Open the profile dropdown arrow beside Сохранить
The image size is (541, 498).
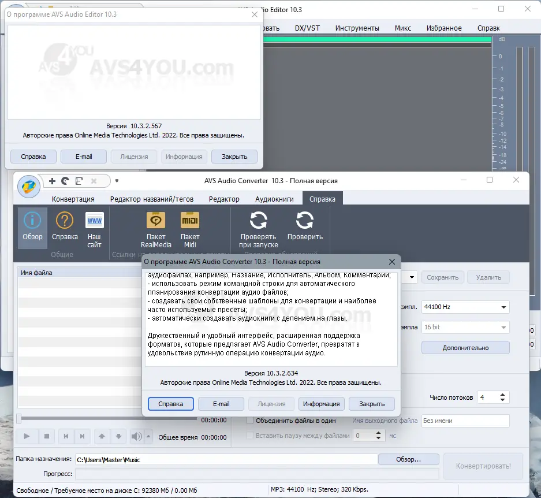coord(412,277)
